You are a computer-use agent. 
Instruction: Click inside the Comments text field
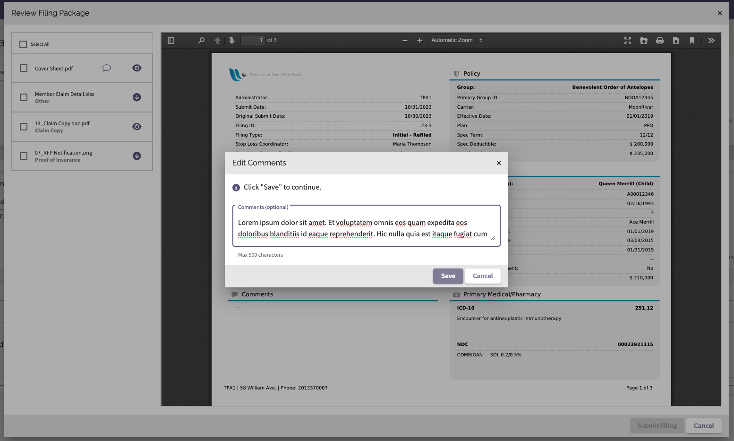click(x=366, y=228)
